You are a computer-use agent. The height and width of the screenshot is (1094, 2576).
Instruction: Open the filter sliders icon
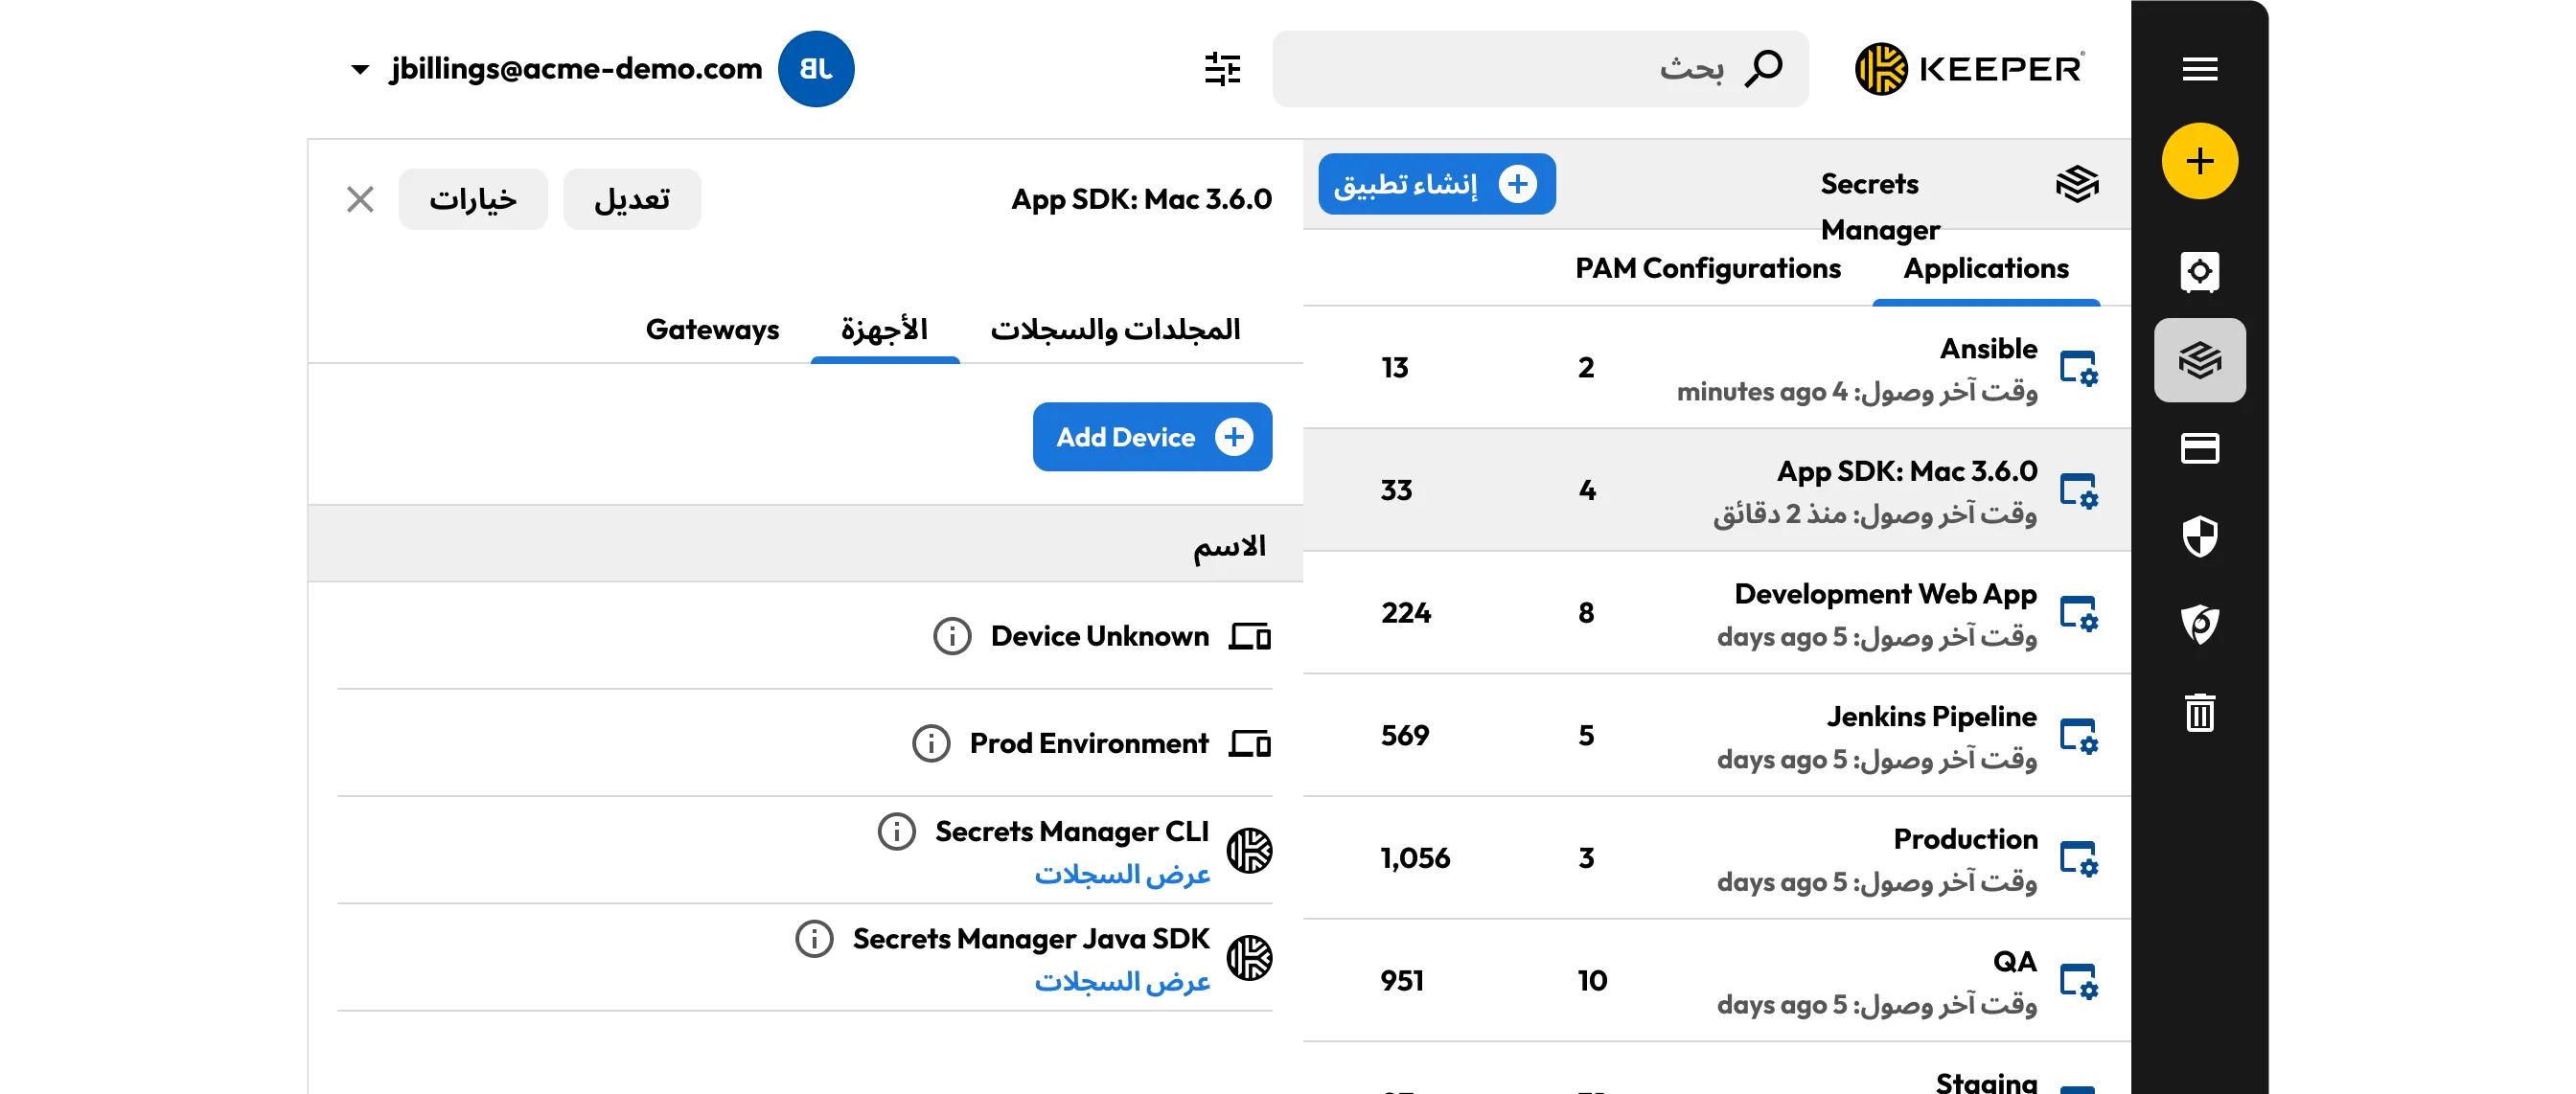[1222, 69]
